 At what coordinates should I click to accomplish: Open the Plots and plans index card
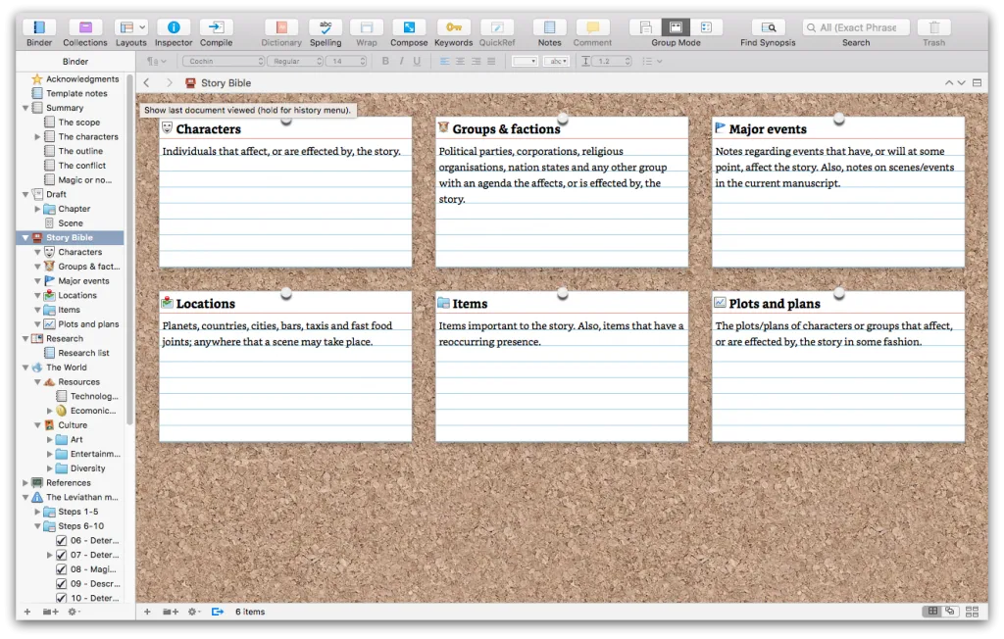click(838, 367)
